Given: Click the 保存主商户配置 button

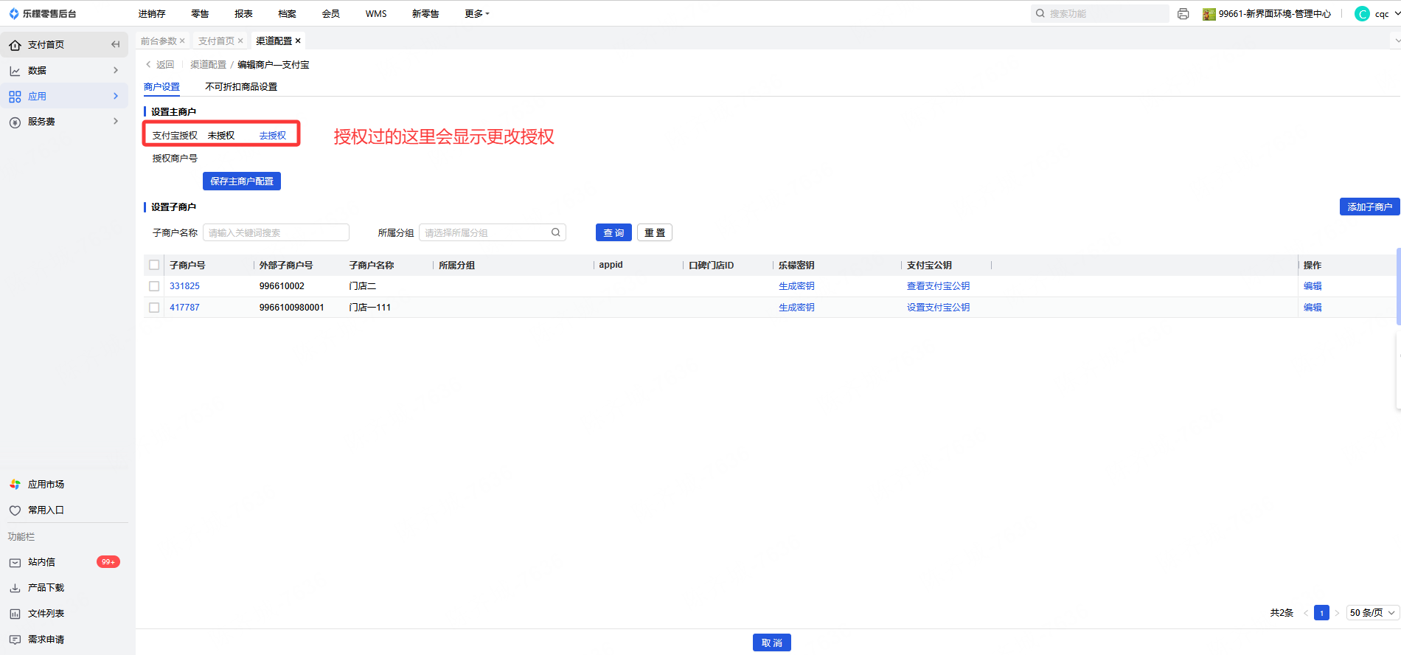Looking at the screenshot, I should click(241, 181).
